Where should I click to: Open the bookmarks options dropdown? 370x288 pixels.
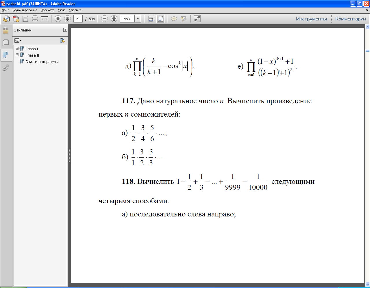(x=18, y=41)
